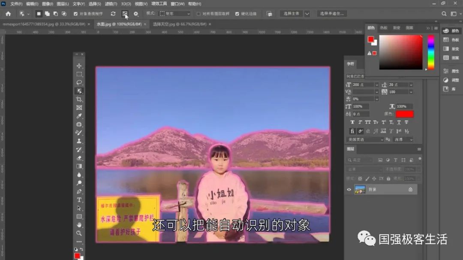Select the Rectangular Marquee tool
The image size is (463, 260).
[79, 74]
